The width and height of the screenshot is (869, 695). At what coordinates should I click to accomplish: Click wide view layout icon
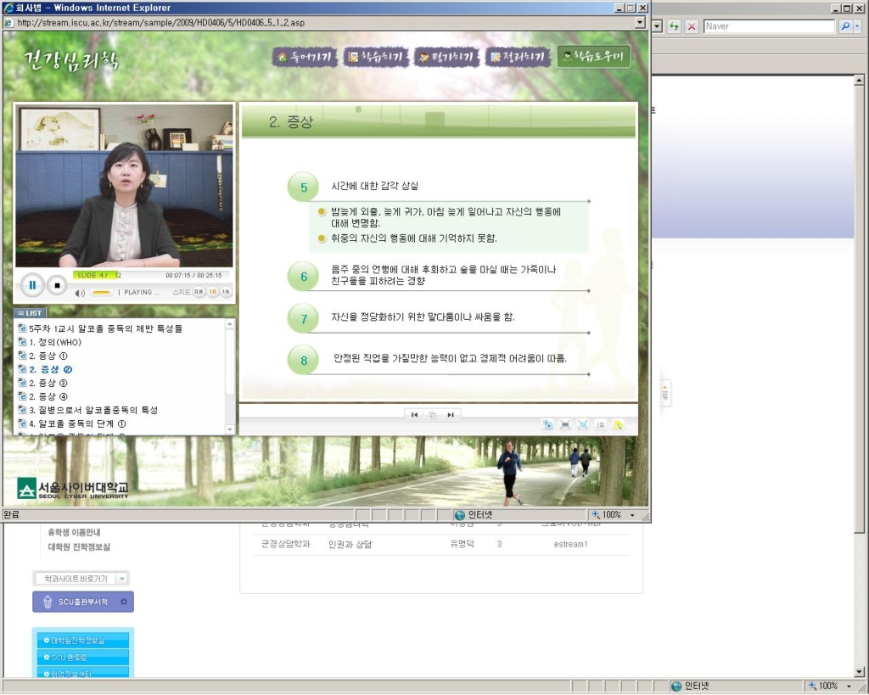coord(565,424)
